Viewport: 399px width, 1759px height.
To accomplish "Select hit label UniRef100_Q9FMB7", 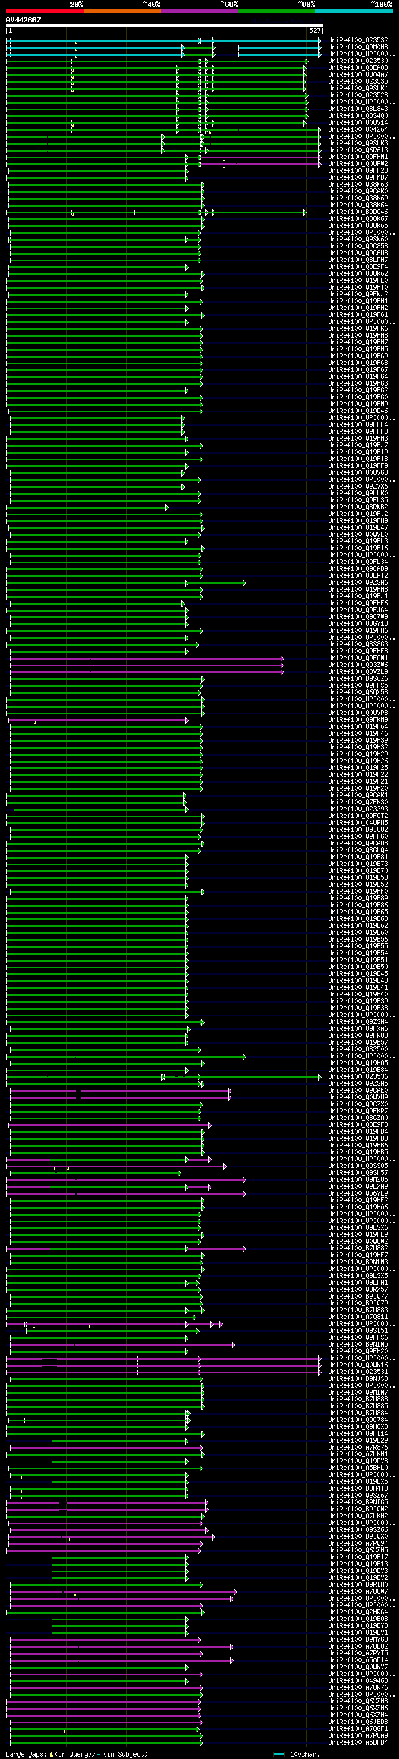I will pyautogui.click(x=358, y=177).
